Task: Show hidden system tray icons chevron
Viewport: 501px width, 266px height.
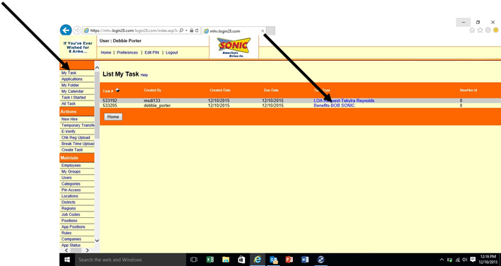Action: pos(442,260)
